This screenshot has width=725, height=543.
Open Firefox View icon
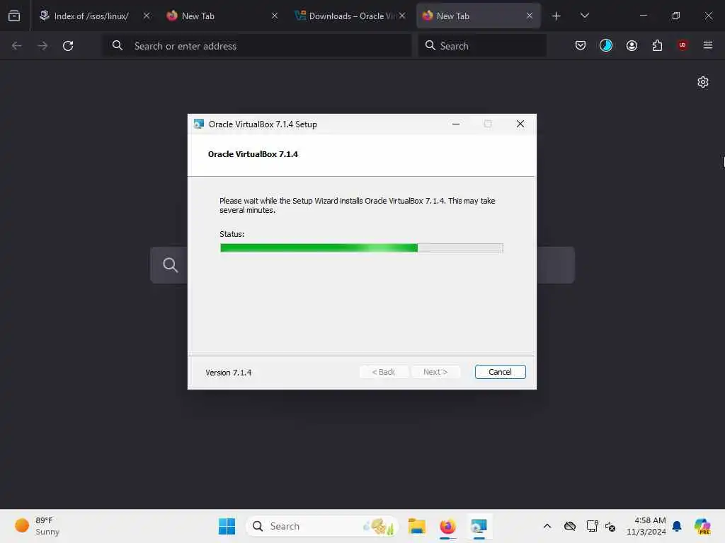14,16
